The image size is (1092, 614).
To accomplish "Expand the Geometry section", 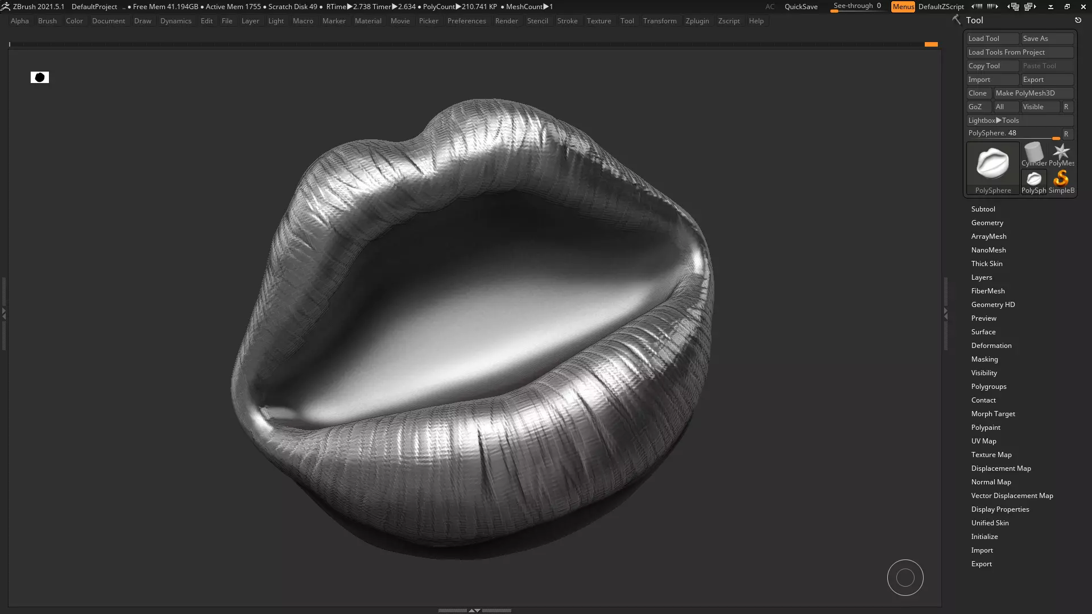I will 987,223.
